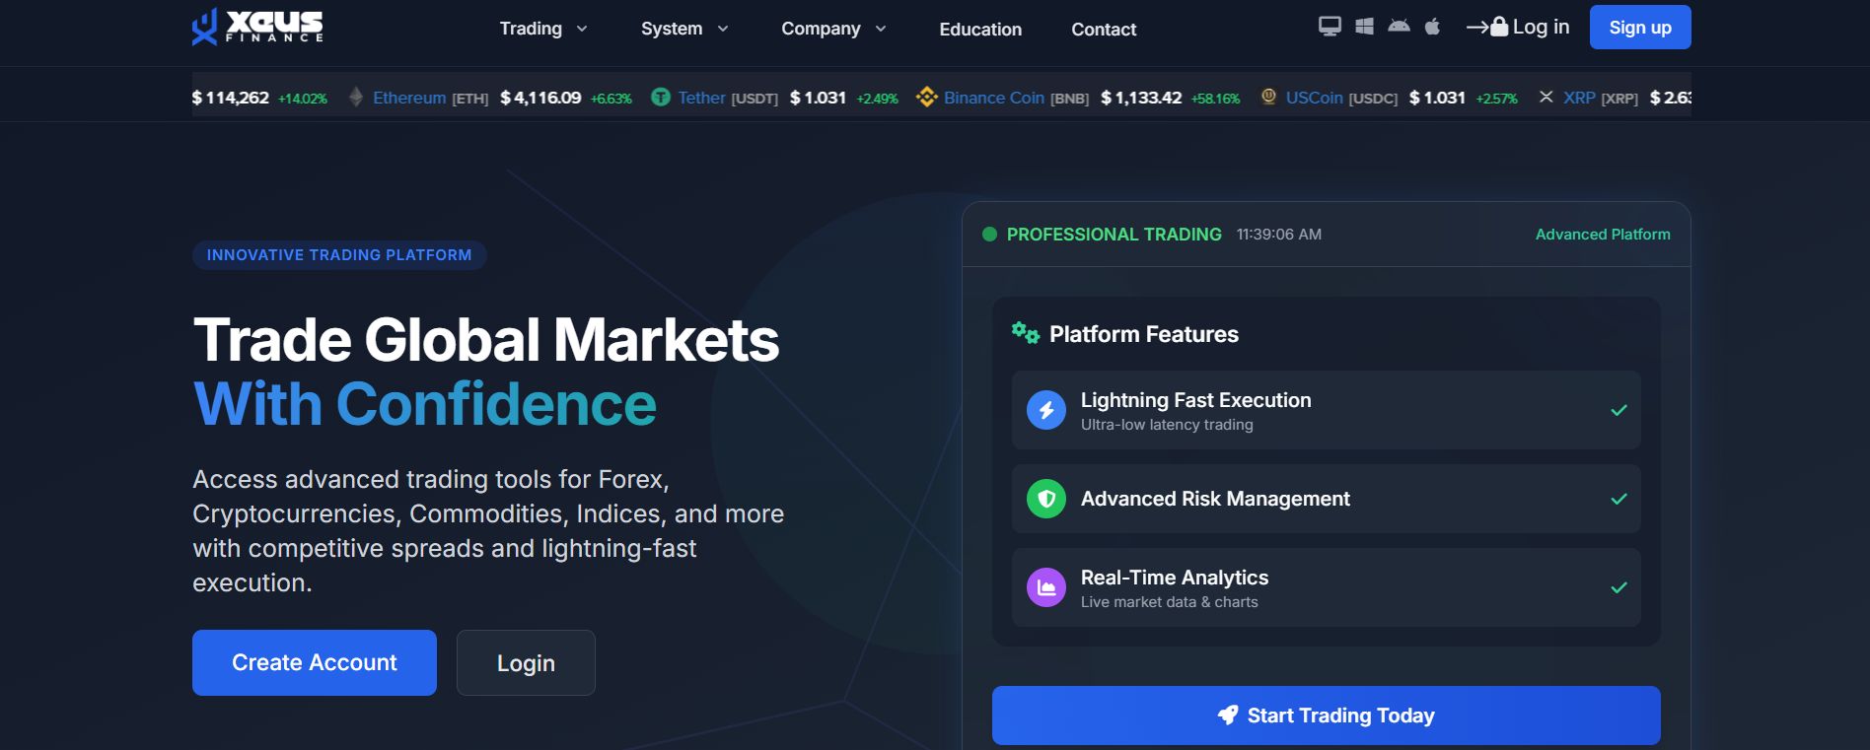The image size is (1870, 750).
Task: Open the Contact menu item
Action: coord(1104,30)
